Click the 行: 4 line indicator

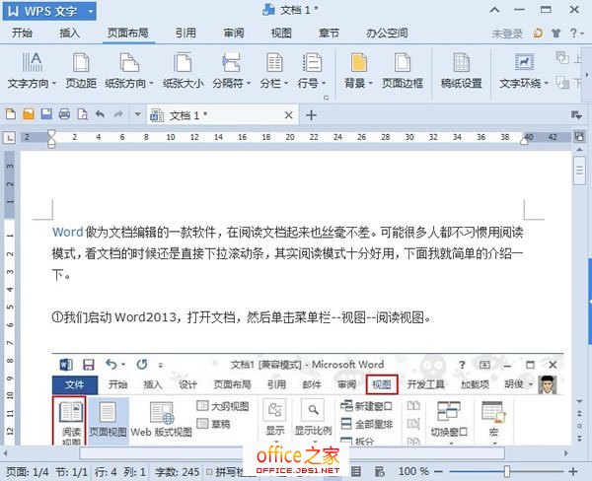click(106, 471)
